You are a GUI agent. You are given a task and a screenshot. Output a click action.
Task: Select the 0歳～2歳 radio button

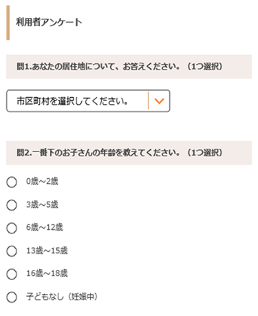coord(12,182)
